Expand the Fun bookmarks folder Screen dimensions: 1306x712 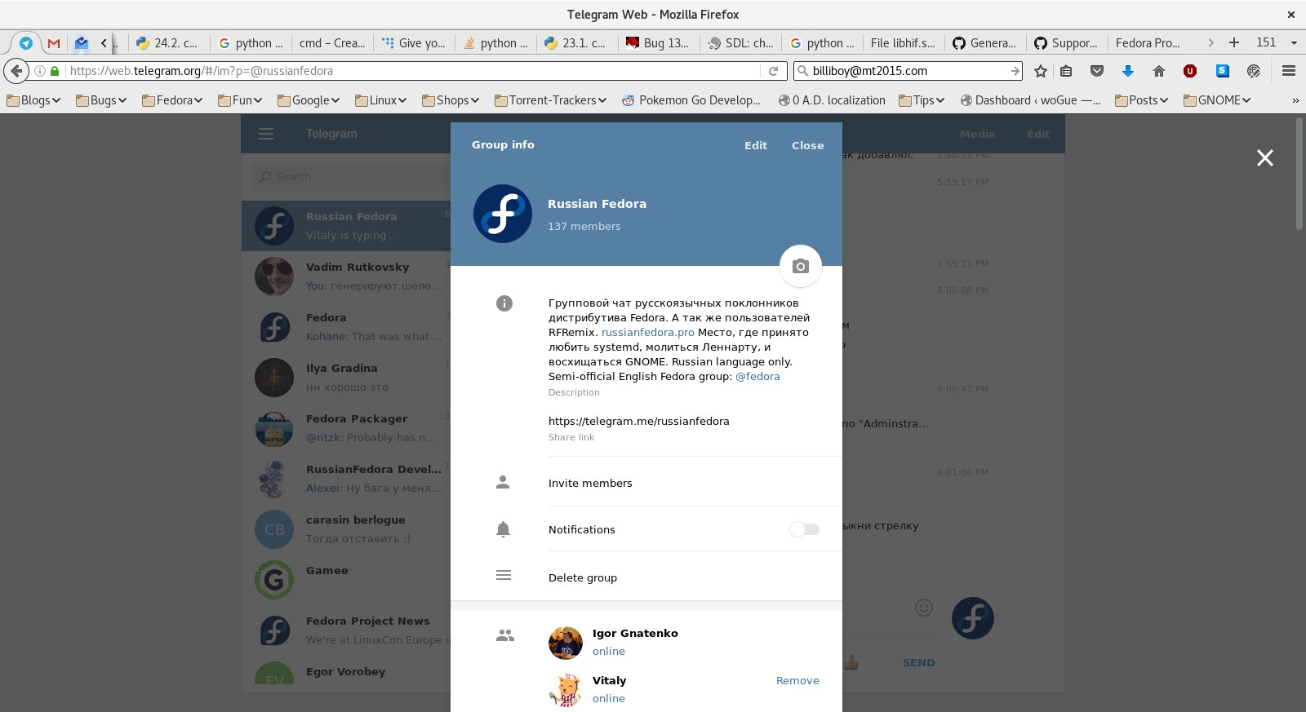click(240, 100)
